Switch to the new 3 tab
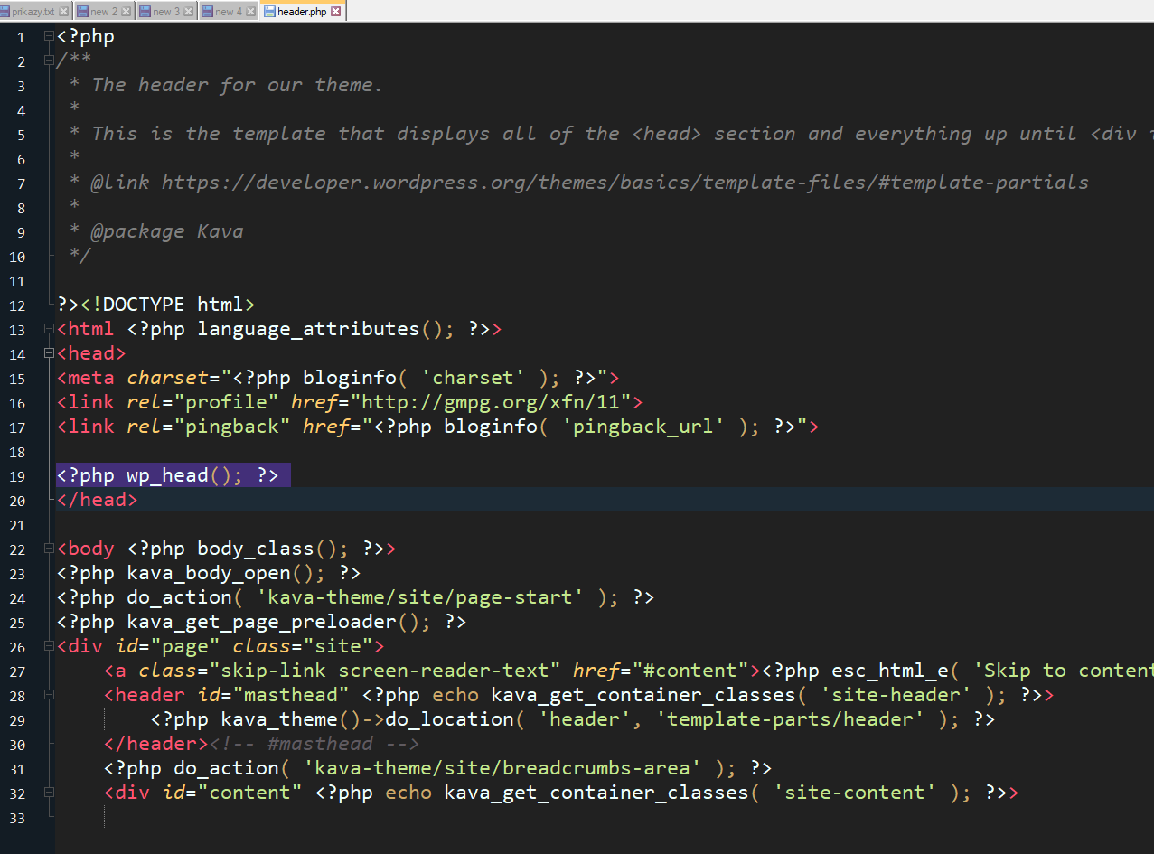This screenshot has height=854, width=1154. (x=167, y=11)
